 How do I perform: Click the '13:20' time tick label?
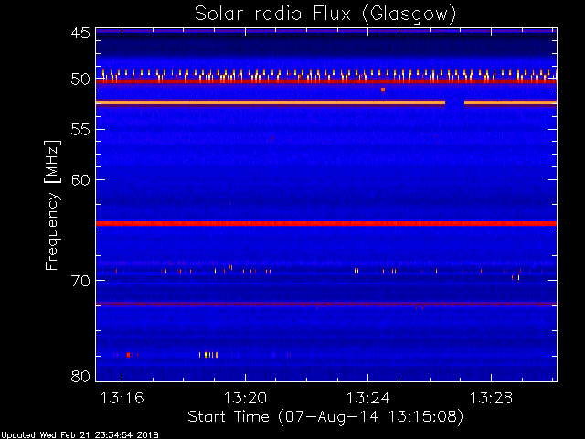(x=245, y=398)
